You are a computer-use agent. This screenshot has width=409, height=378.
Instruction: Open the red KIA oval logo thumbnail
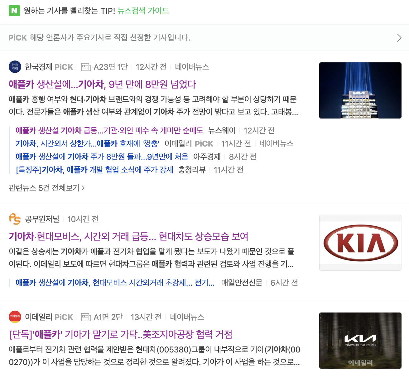[360, 243]
